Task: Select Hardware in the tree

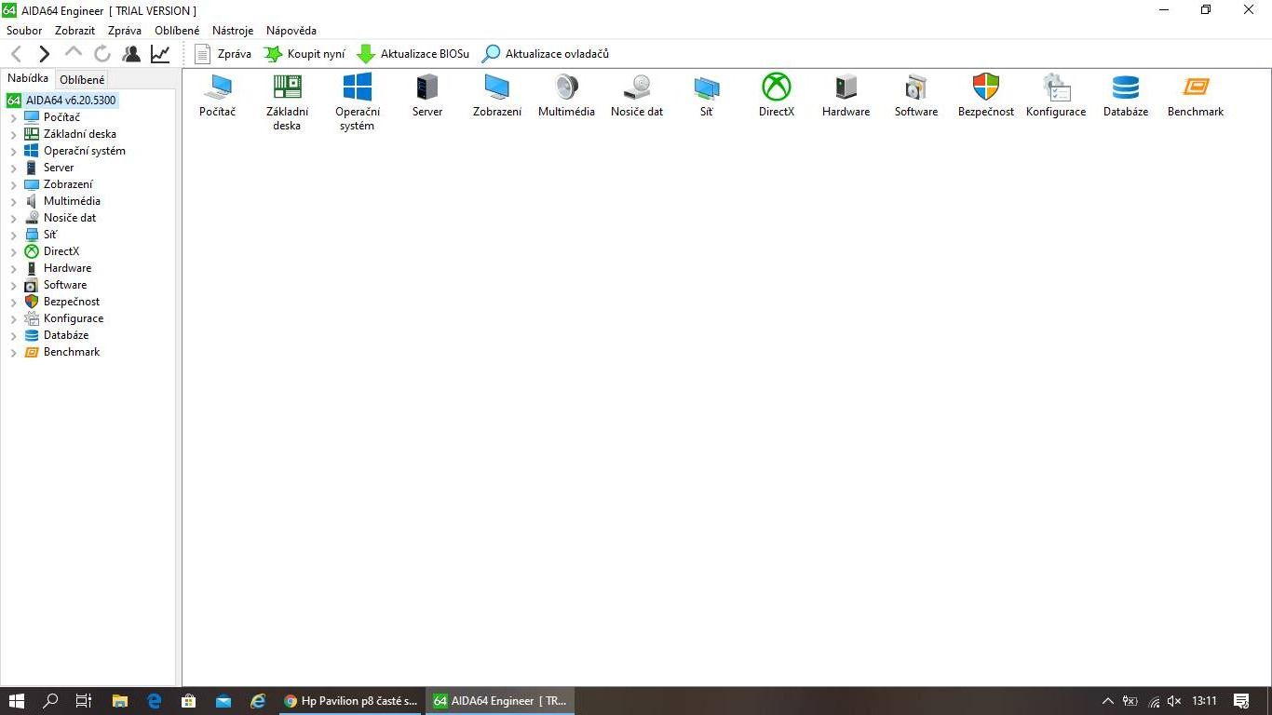Action: pyautogui.click(x=67, y=268)
